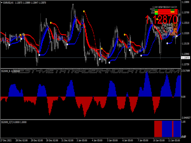Select the SS2009_B indicator label
Image resolution: width=191 pixels, height=143 pixels.
point(6,71)
